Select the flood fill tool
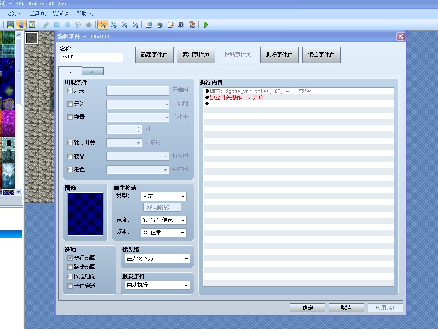 (x=78, y=25)
